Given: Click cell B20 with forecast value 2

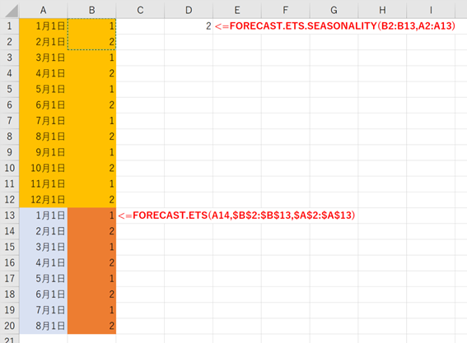Looking at the screenshot, I should tap(91, 326).
